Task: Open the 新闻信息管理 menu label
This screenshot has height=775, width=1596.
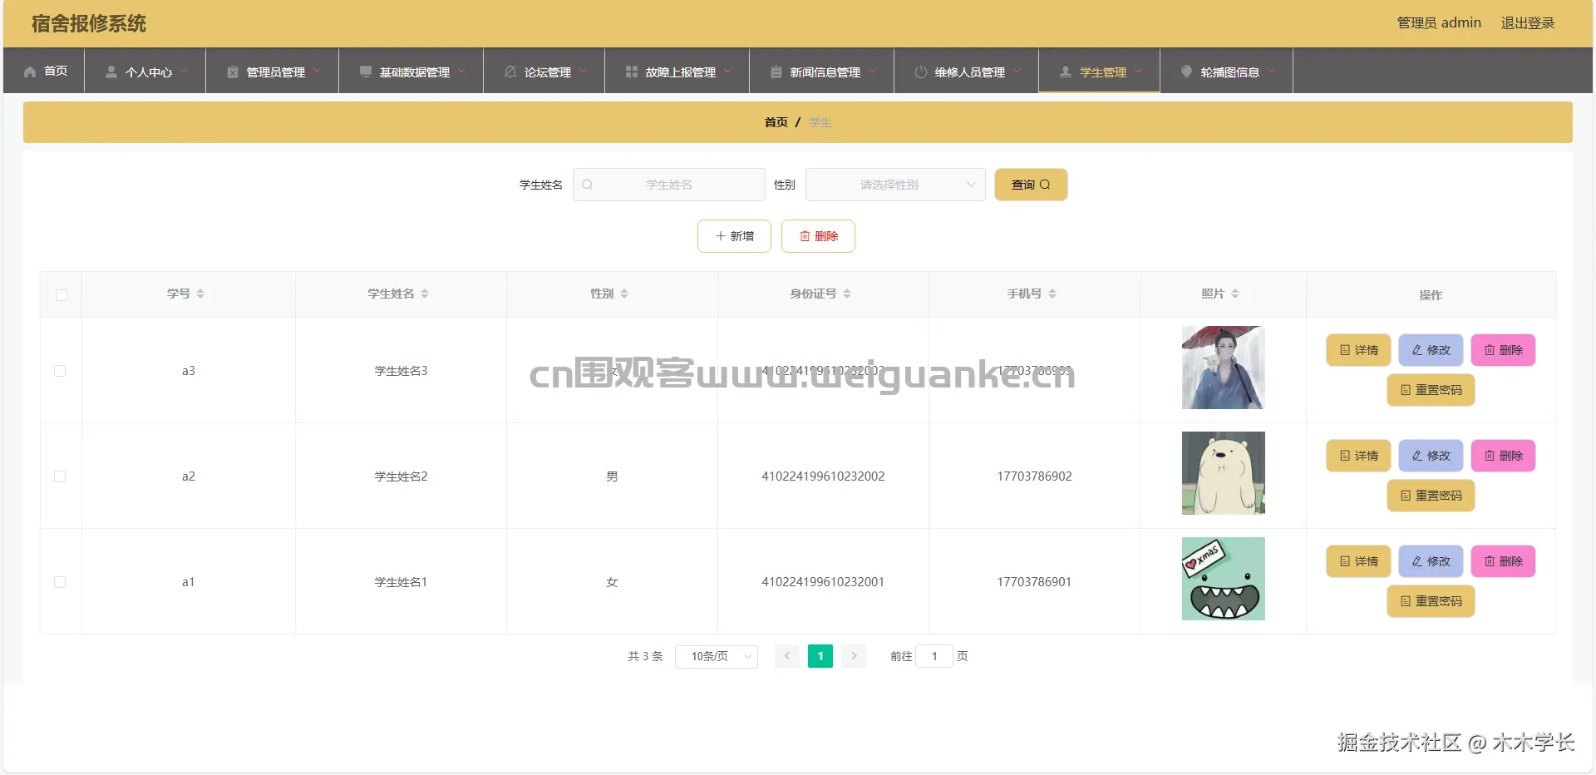Action: coord(825,72)
